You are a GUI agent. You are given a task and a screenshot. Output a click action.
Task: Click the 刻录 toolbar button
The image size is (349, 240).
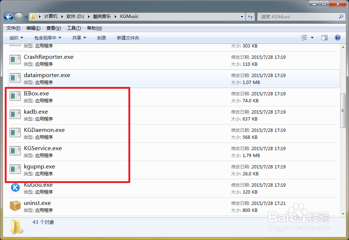(102, 38)
